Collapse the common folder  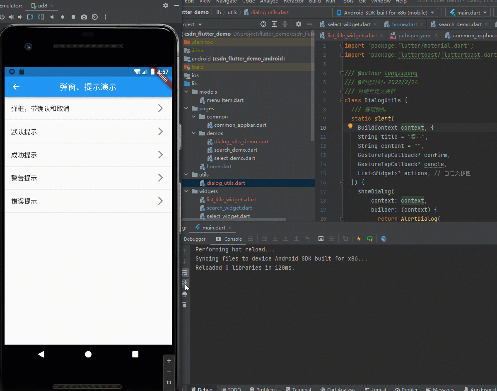click(x=194, y=117)
